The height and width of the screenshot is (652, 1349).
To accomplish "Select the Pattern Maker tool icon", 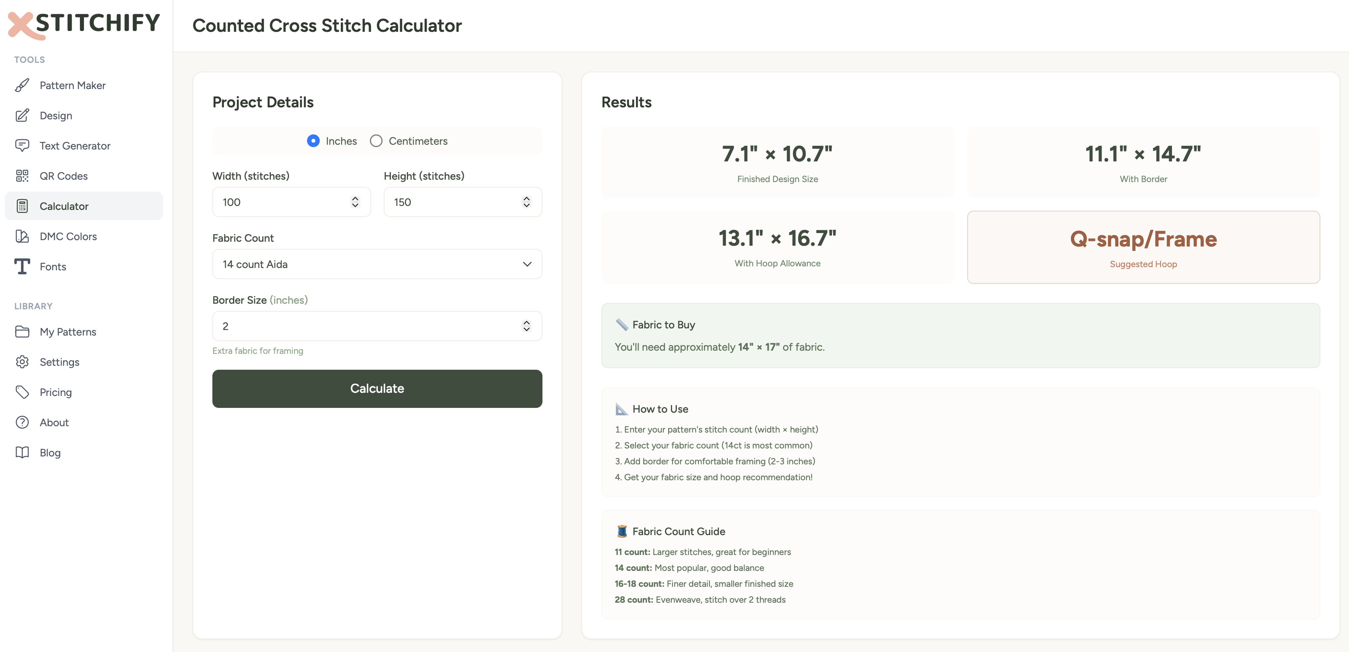I will pos(22,85).
